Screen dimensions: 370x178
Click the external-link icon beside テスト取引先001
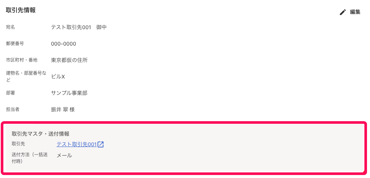click(101, 144)
